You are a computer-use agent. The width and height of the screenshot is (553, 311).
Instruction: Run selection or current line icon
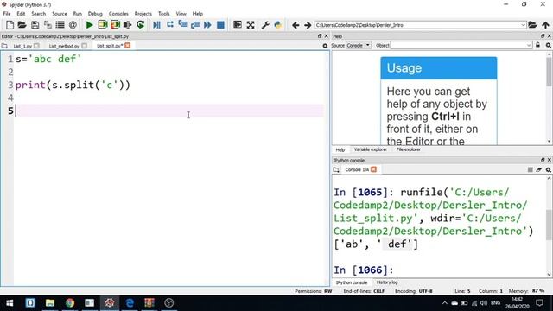pos(128,25)
